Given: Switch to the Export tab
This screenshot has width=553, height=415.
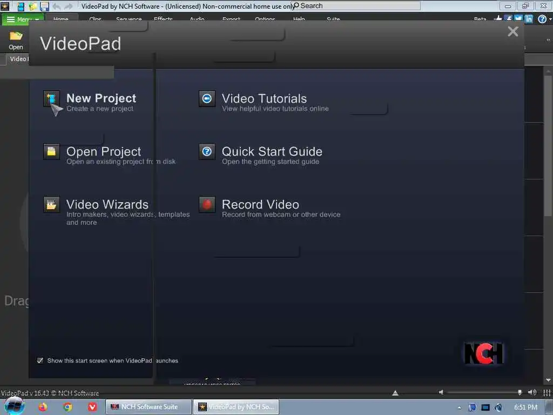Looking at the screenshot, I should 231,19.
